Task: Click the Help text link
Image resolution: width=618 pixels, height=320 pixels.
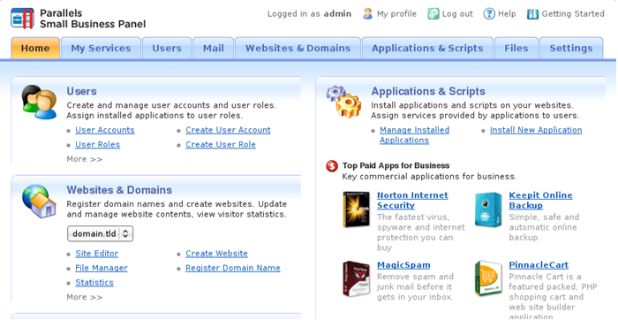Action: (x=507, y=14)
